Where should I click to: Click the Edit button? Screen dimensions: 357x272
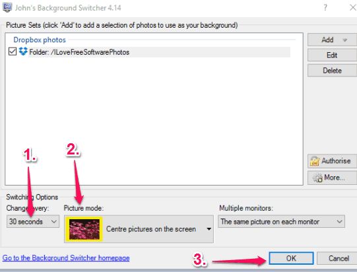332,55
